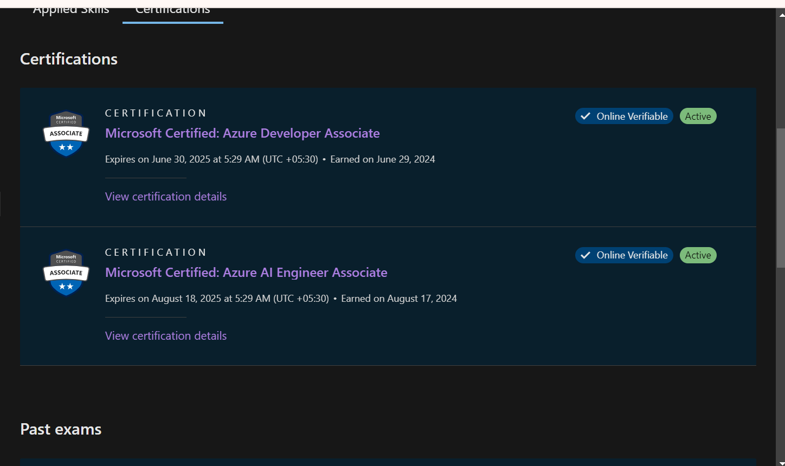
Task: Click the Past exams section heading
Action: [60, 429]
